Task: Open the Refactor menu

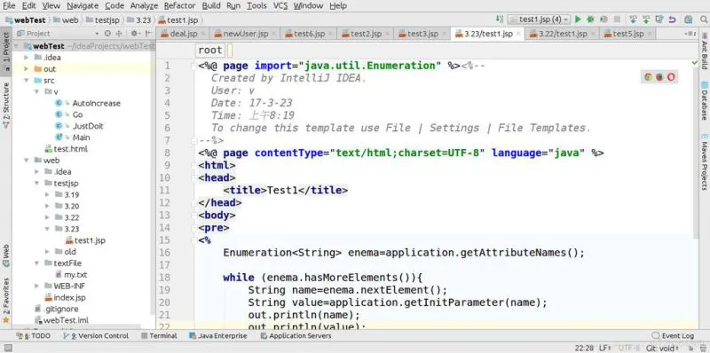Action: 180,6
